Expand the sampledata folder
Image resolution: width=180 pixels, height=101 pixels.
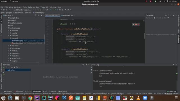[x=7, y=18]
